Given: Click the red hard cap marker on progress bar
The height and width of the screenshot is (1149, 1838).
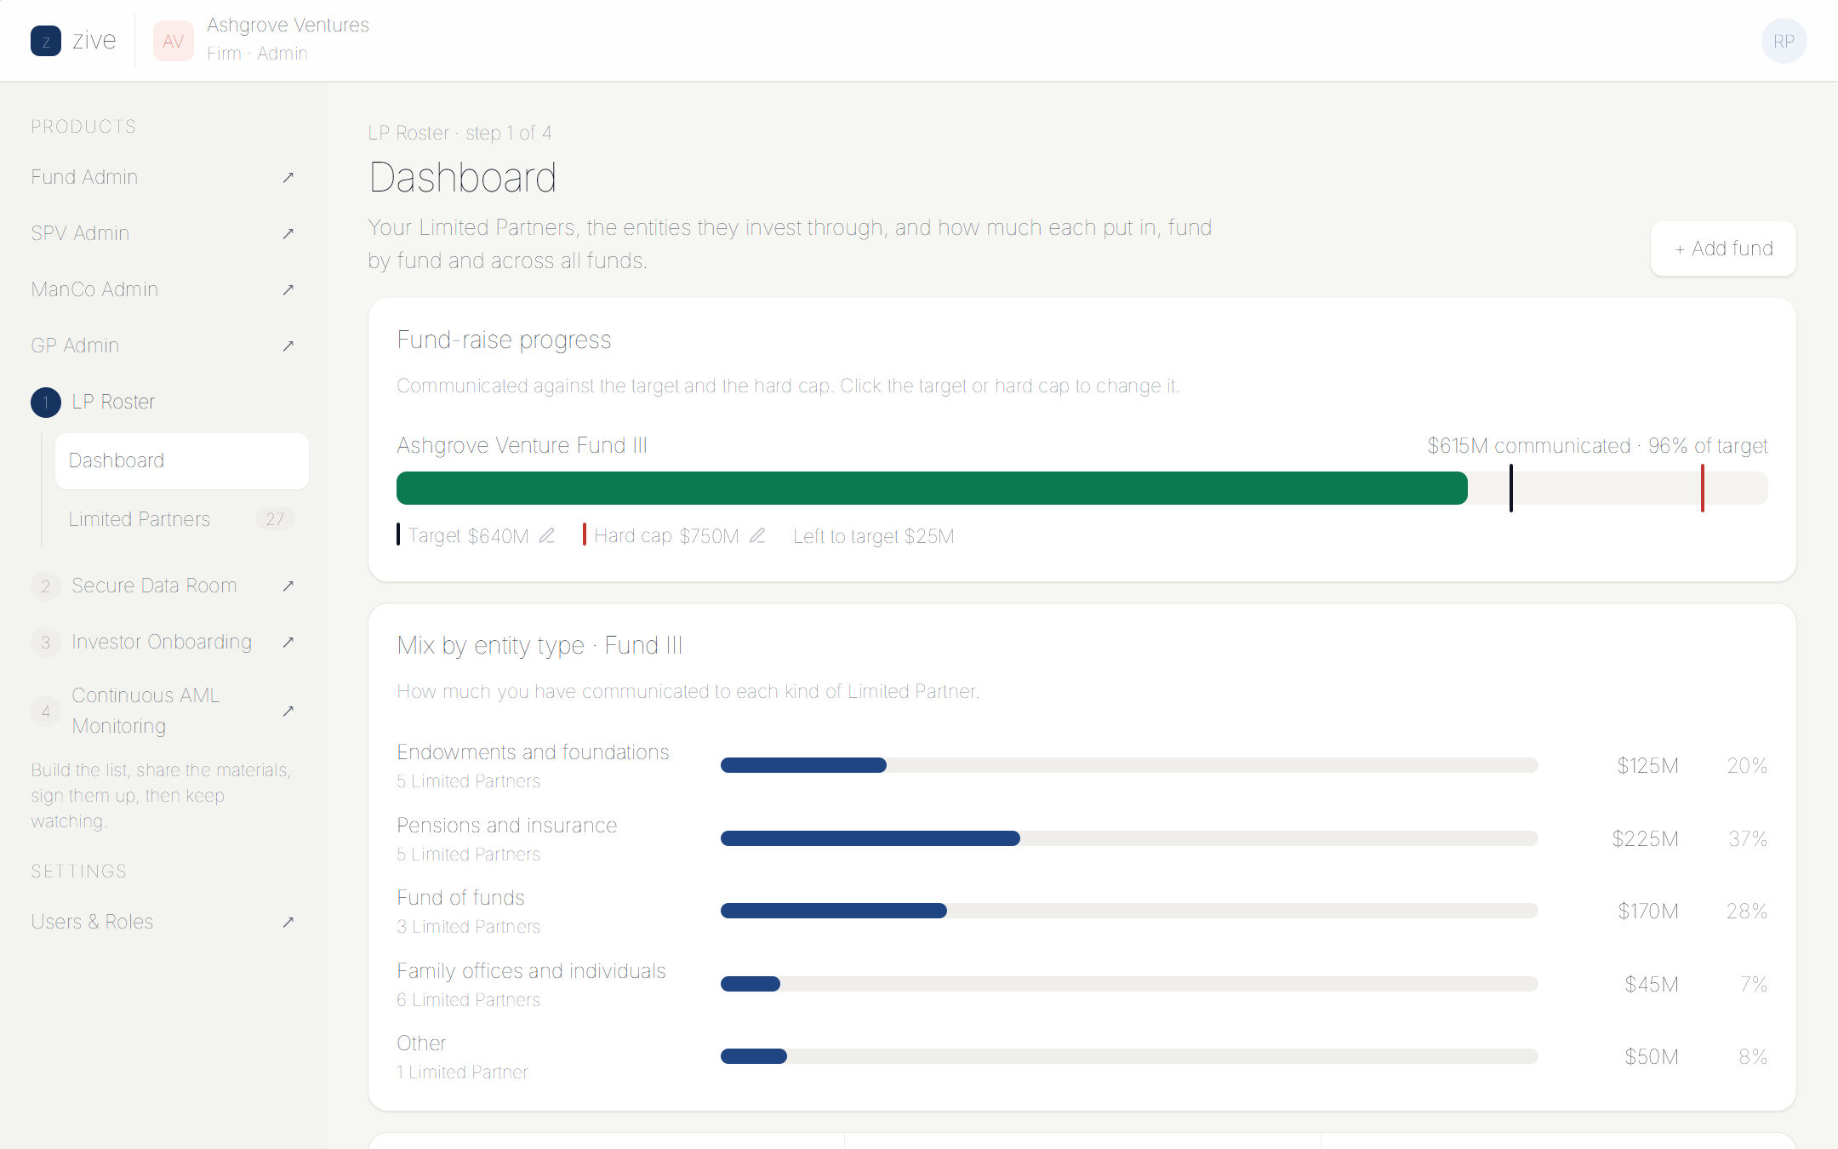Looking at the screenshot, I should click(1703, 489).
